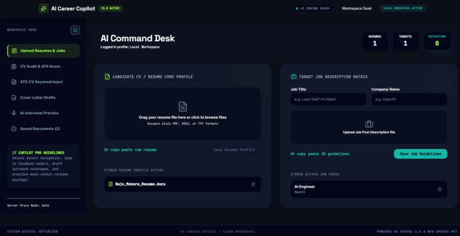
Task: Delete the AI Engineer stored job focus
Action: click(x=439, y=189)
